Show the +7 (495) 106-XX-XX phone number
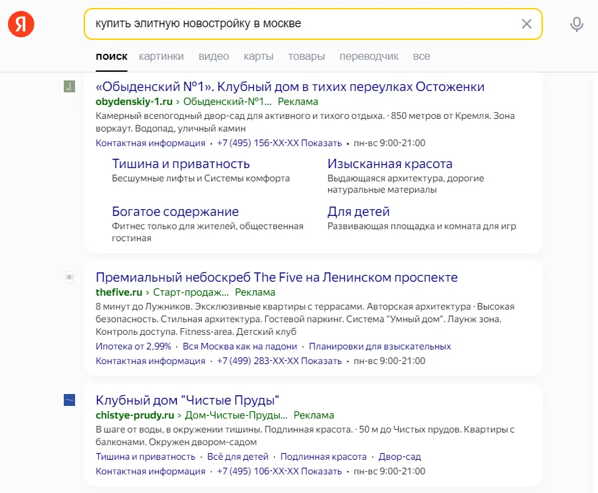Image resolution: width=598 pixels, height=493 pixels. (280, 471)
